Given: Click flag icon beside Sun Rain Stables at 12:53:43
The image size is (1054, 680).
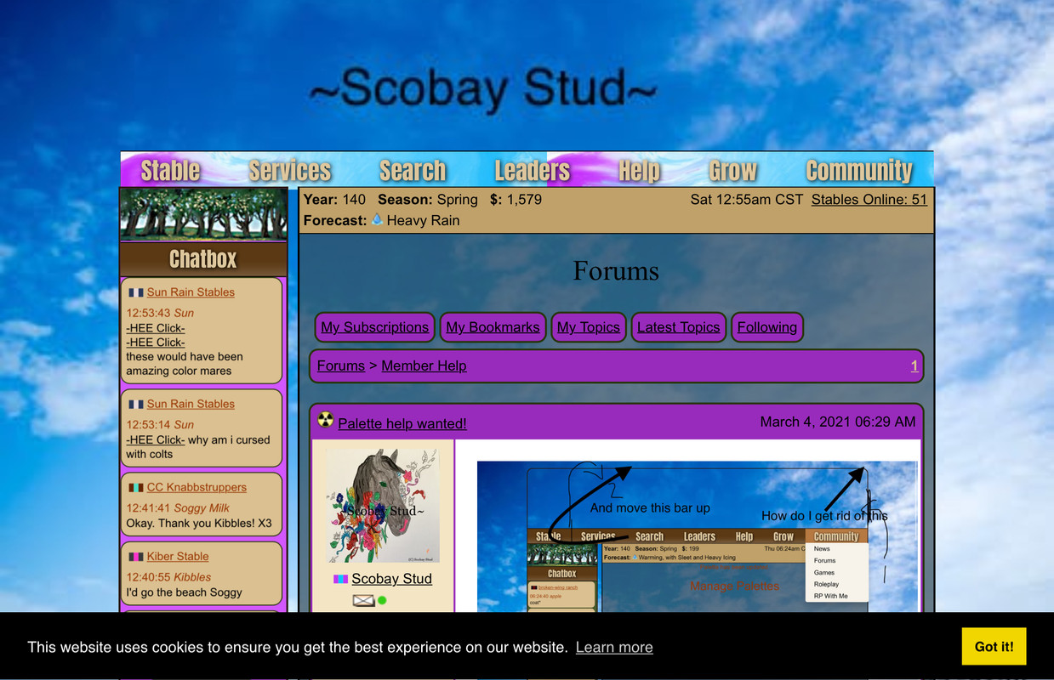Looking at the screenshot, I should pos(135,292).
